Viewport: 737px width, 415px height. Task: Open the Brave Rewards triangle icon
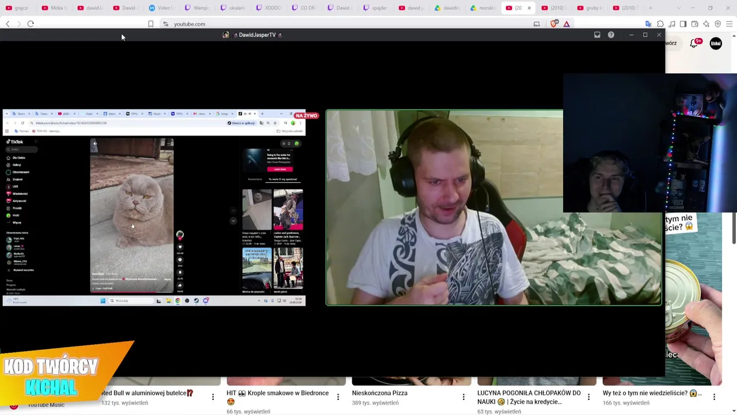pos(567,24)
